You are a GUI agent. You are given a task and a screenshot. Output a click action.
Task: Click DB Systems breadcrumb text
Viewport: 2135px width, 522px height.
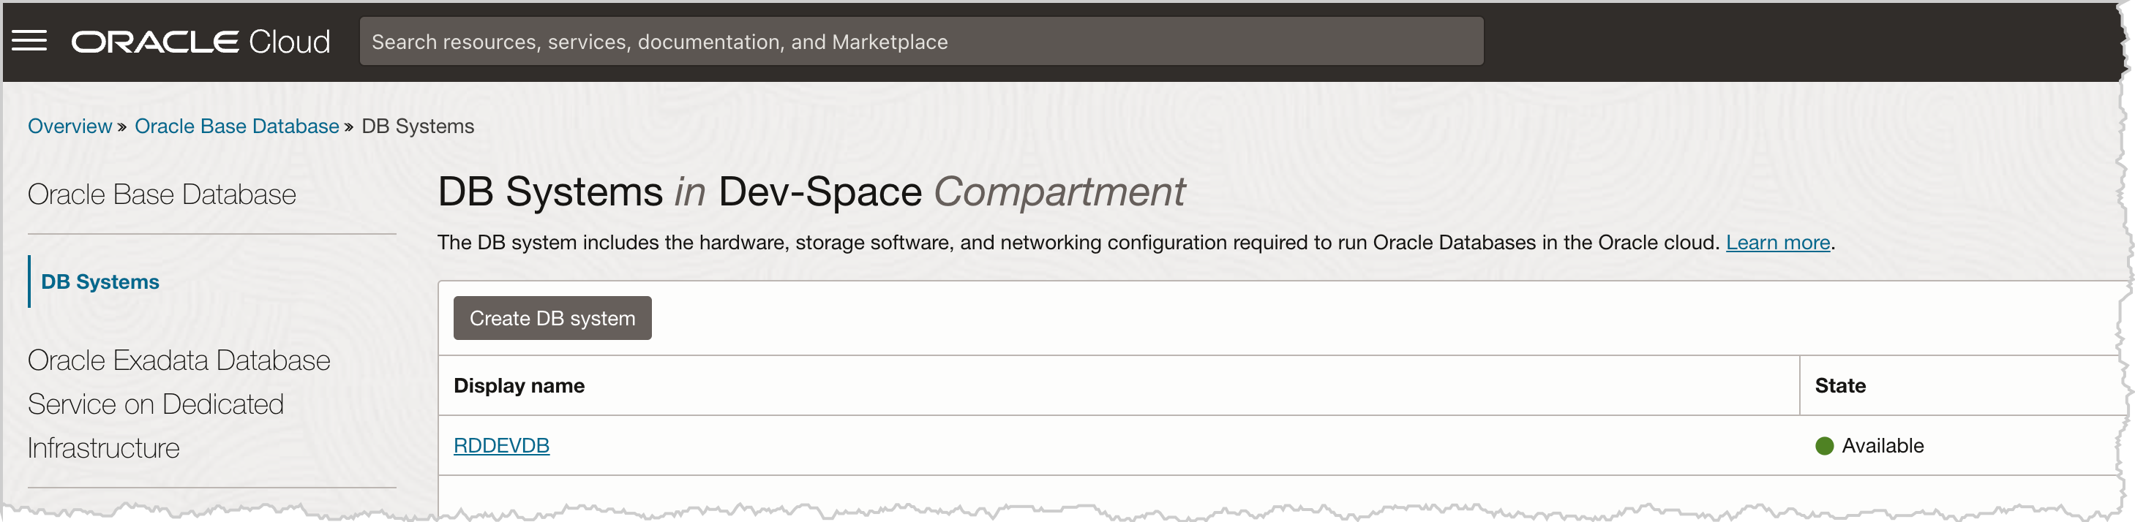(x=418, y=126)
